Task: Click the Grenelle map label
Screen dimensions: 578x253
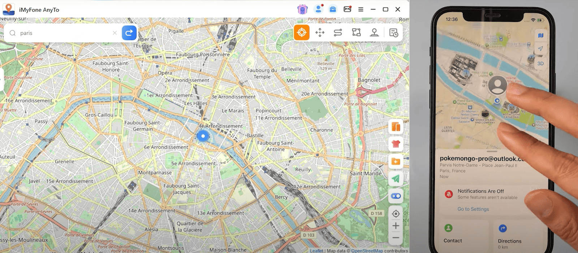Action: tap(65, 161)
